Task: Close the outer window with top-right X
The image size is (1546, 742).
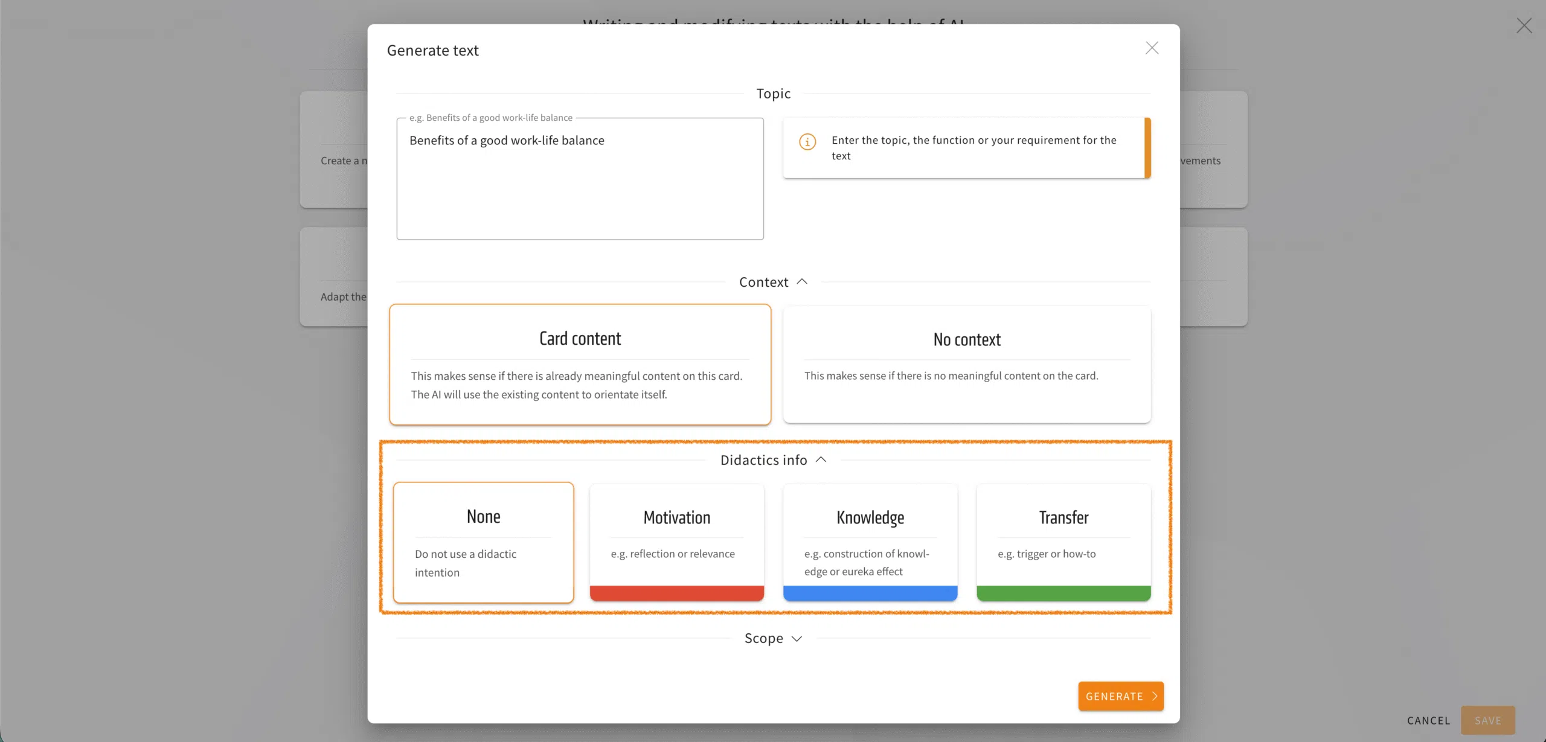Action: coord(1524,25)
